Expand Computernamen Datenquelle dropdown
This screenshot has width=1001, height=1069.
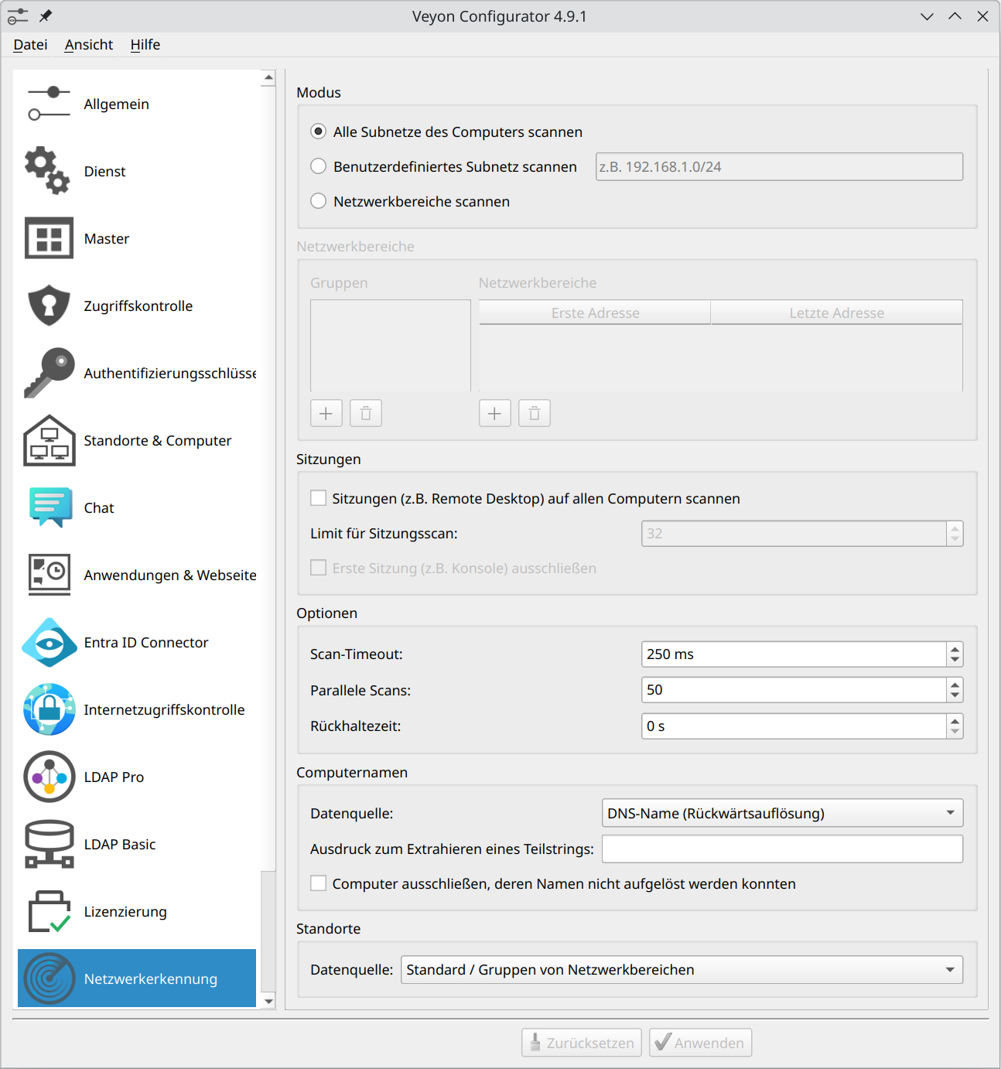tap(782, 813)
